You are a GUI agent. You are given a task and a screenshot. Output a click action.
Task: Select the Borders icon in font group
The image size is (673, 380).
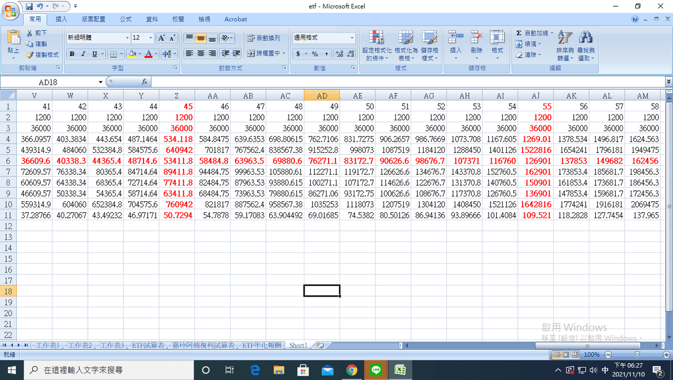pyautogui.click(x=113, y=54)
